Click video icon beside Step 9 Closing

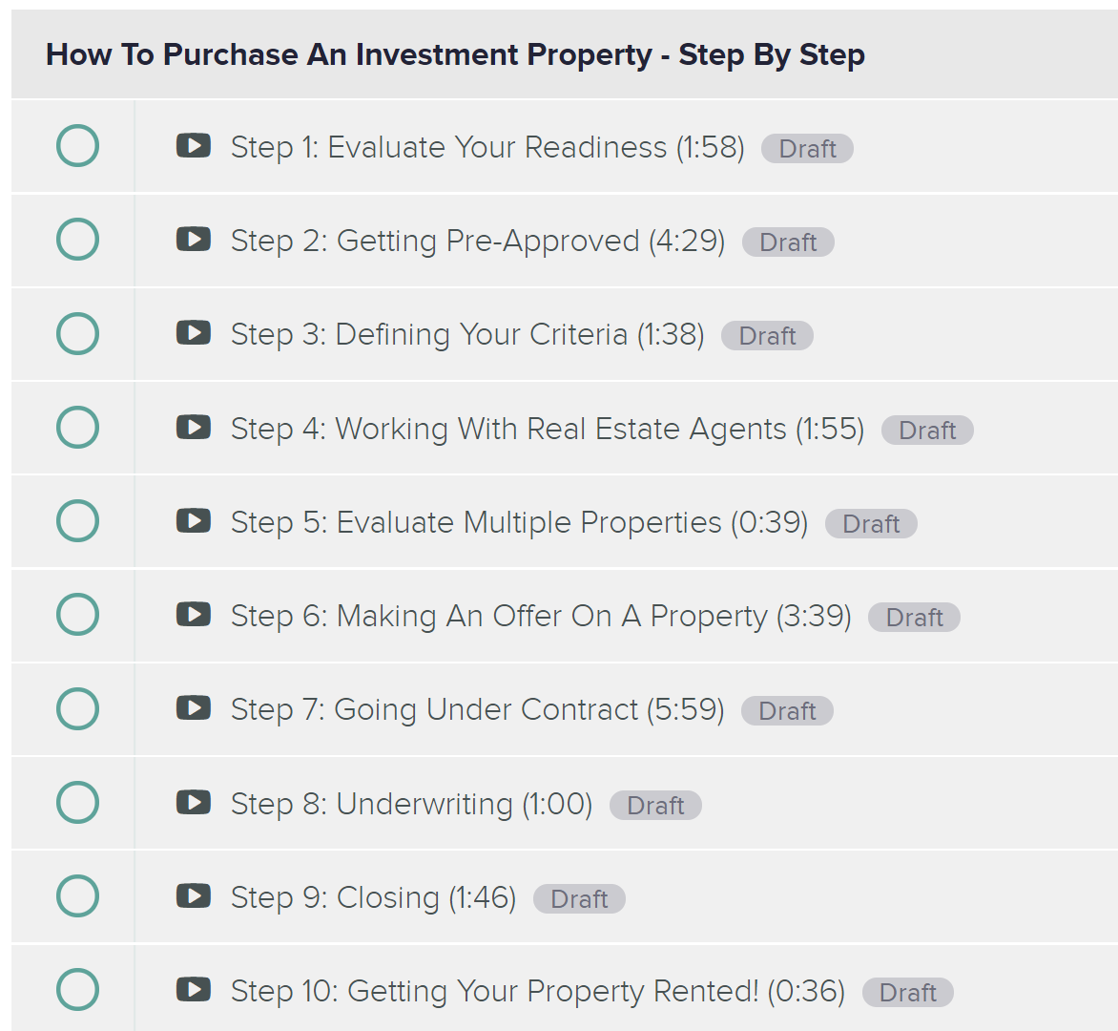click(194, 896)
